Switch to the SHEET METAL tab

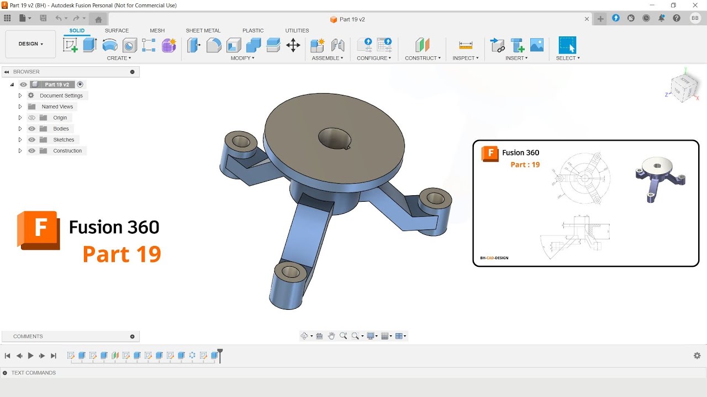[203, 30]
